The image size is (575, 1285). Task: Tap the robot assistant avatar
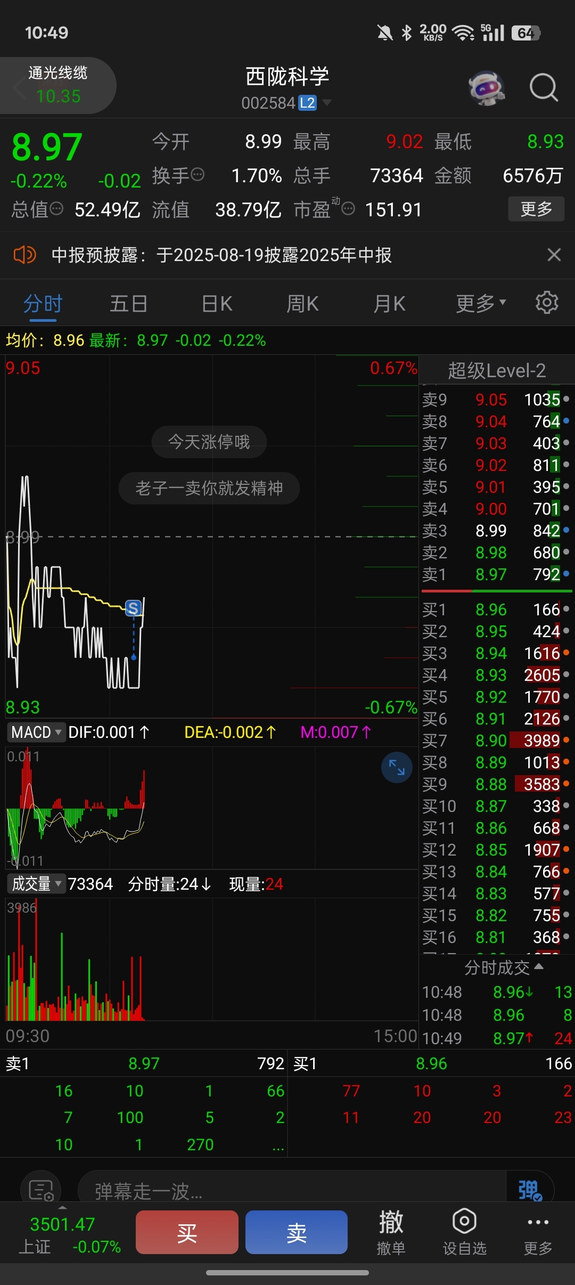coord(487,87)
